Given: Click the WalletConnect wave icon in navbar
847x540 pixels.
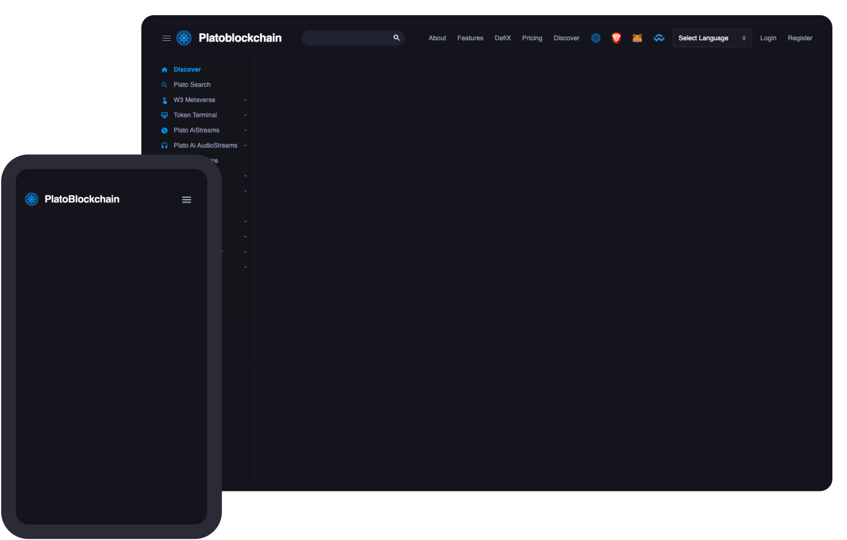Looking at the screenshot, I should (x=659, y=38).
